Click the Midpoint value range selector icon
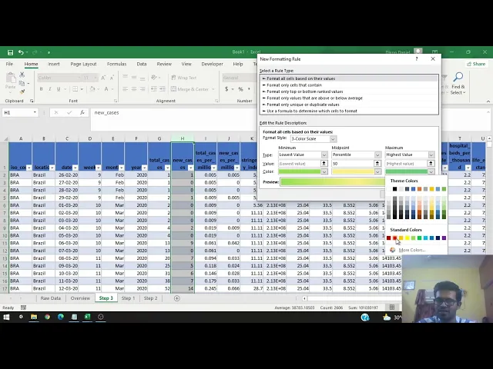Image resolution: width=493 pixels, height=369 pixels. [x=377, y=164]
